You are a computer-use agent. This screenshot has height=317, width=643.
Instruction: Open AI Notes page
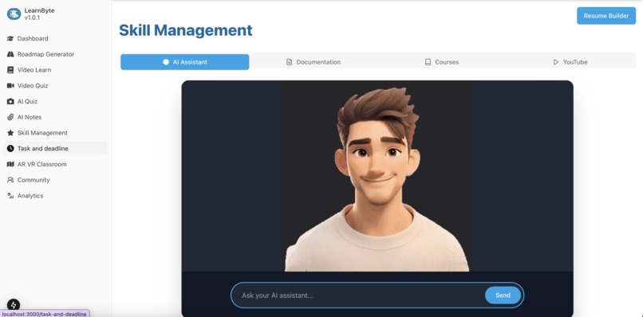point(56,117)
